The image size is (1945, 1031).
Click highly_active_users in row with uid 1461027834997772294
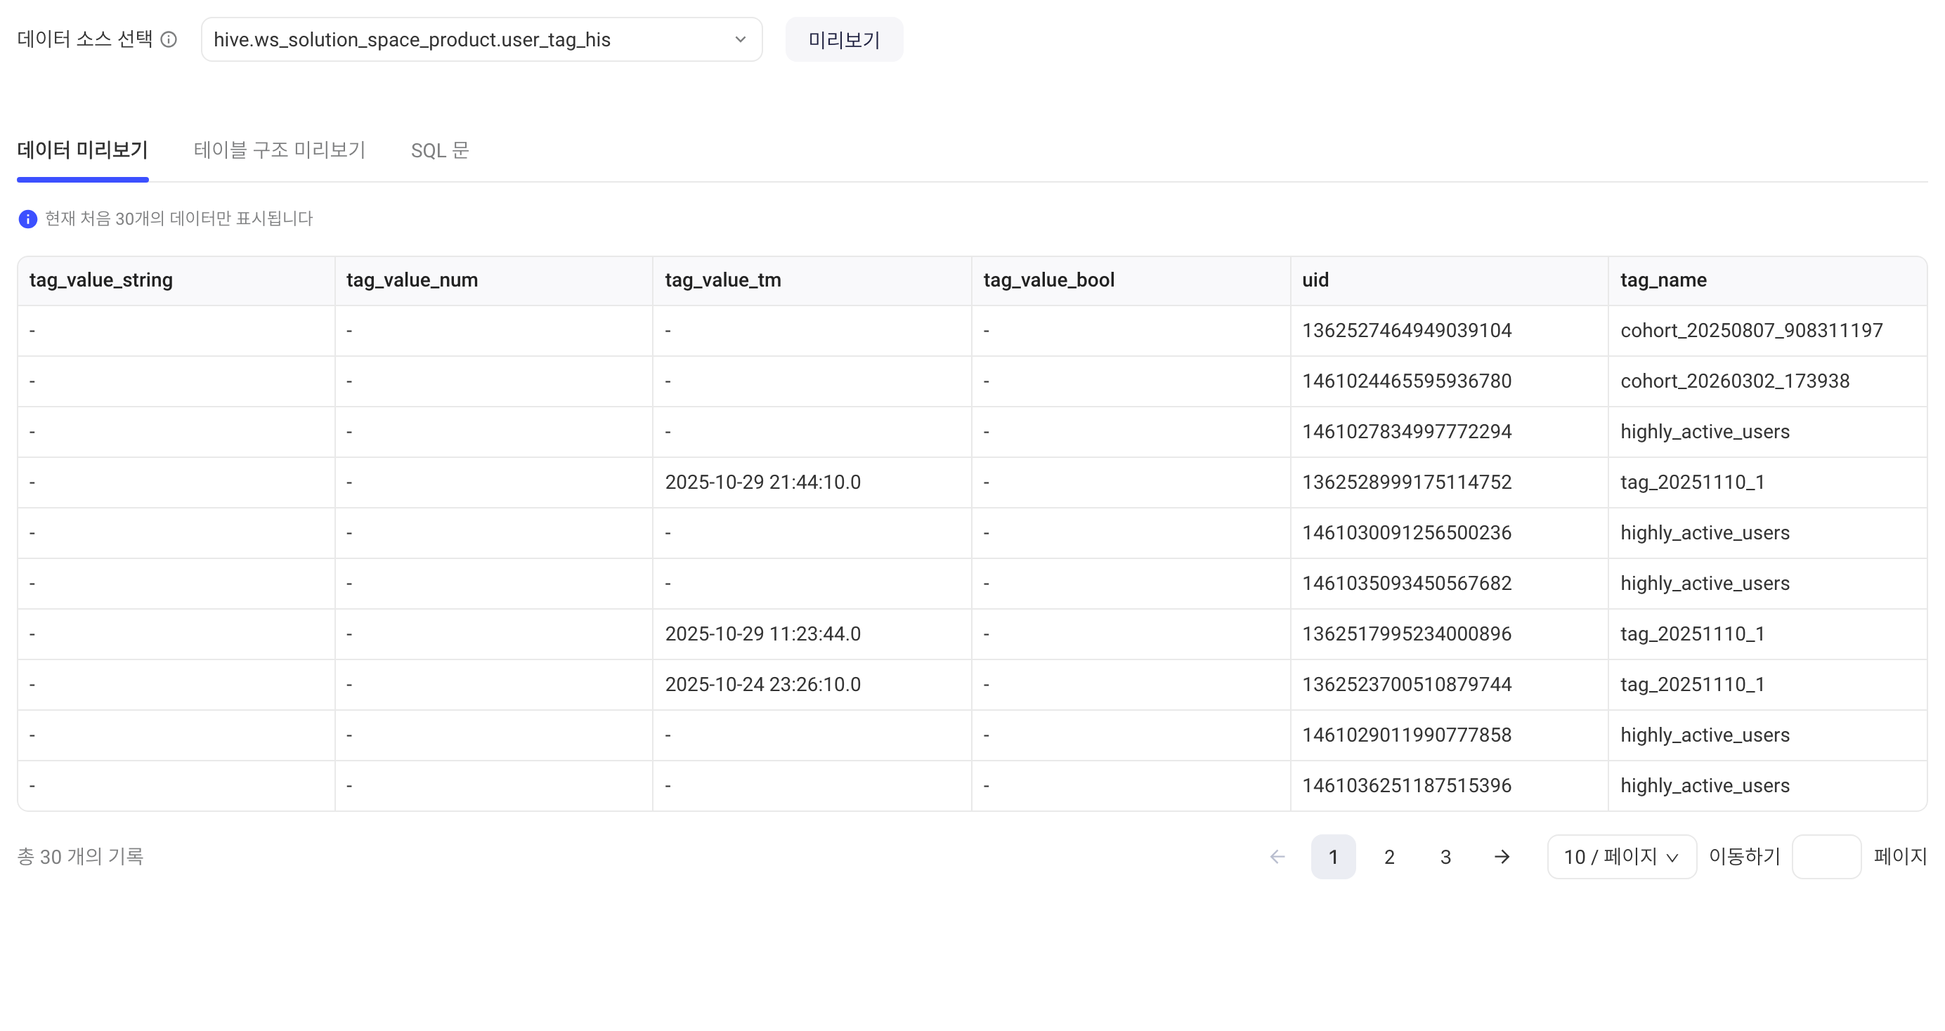1705,432
